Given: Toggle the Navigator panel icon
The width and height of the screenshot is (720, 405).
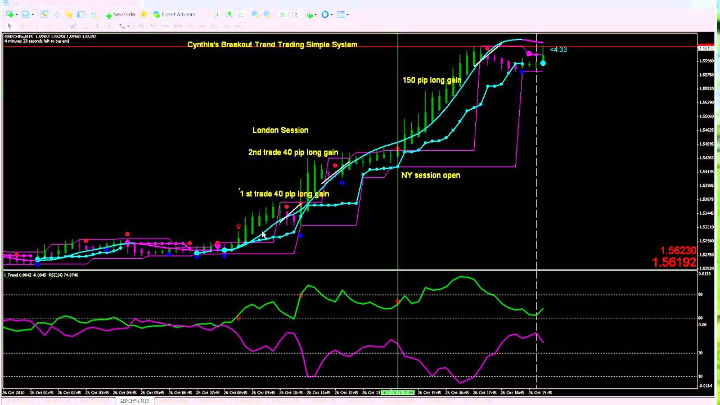Looking at the screenshot, I should pos(69,15).
